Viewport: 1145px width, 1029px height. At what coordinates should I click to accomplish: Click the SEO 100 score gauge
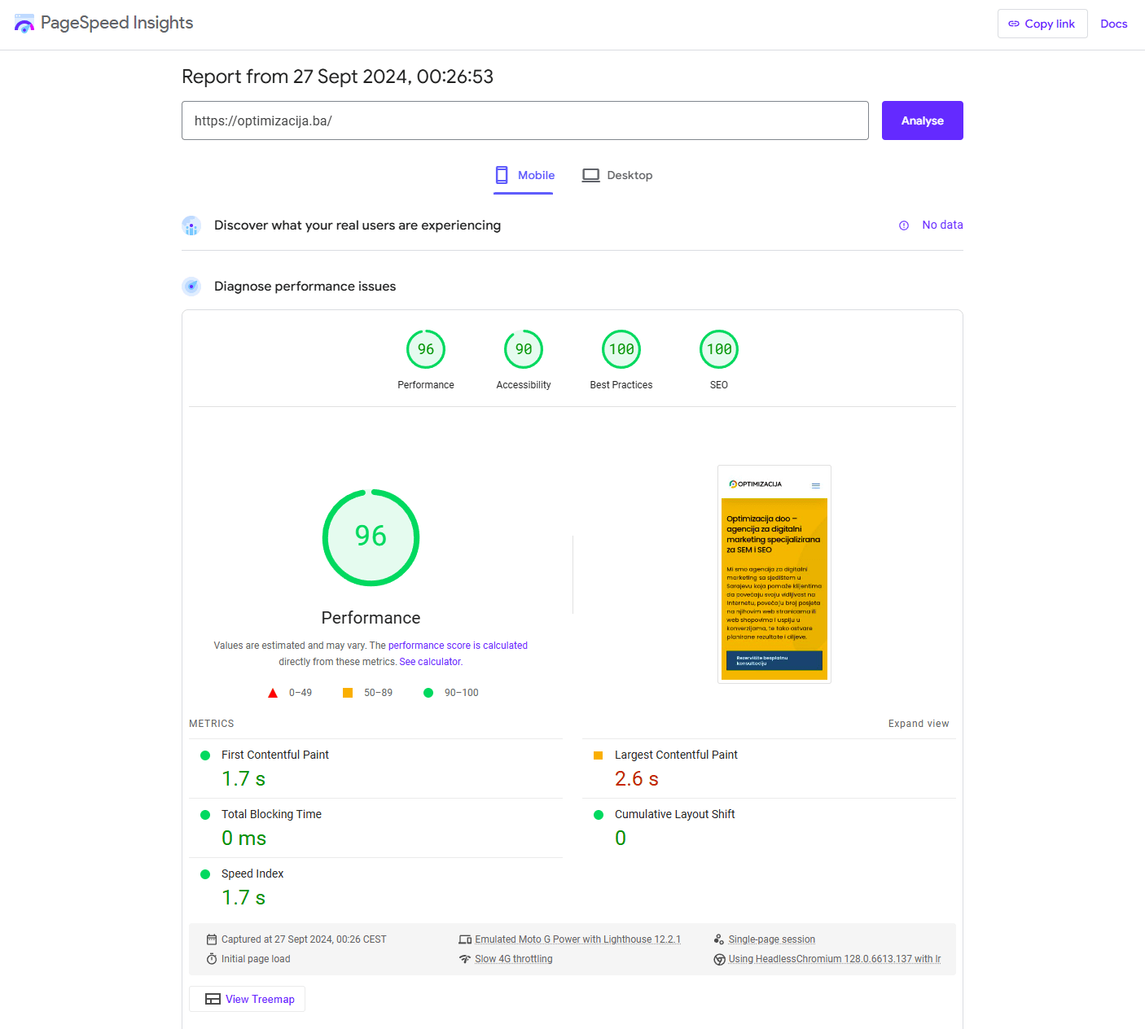coord(719,350)
